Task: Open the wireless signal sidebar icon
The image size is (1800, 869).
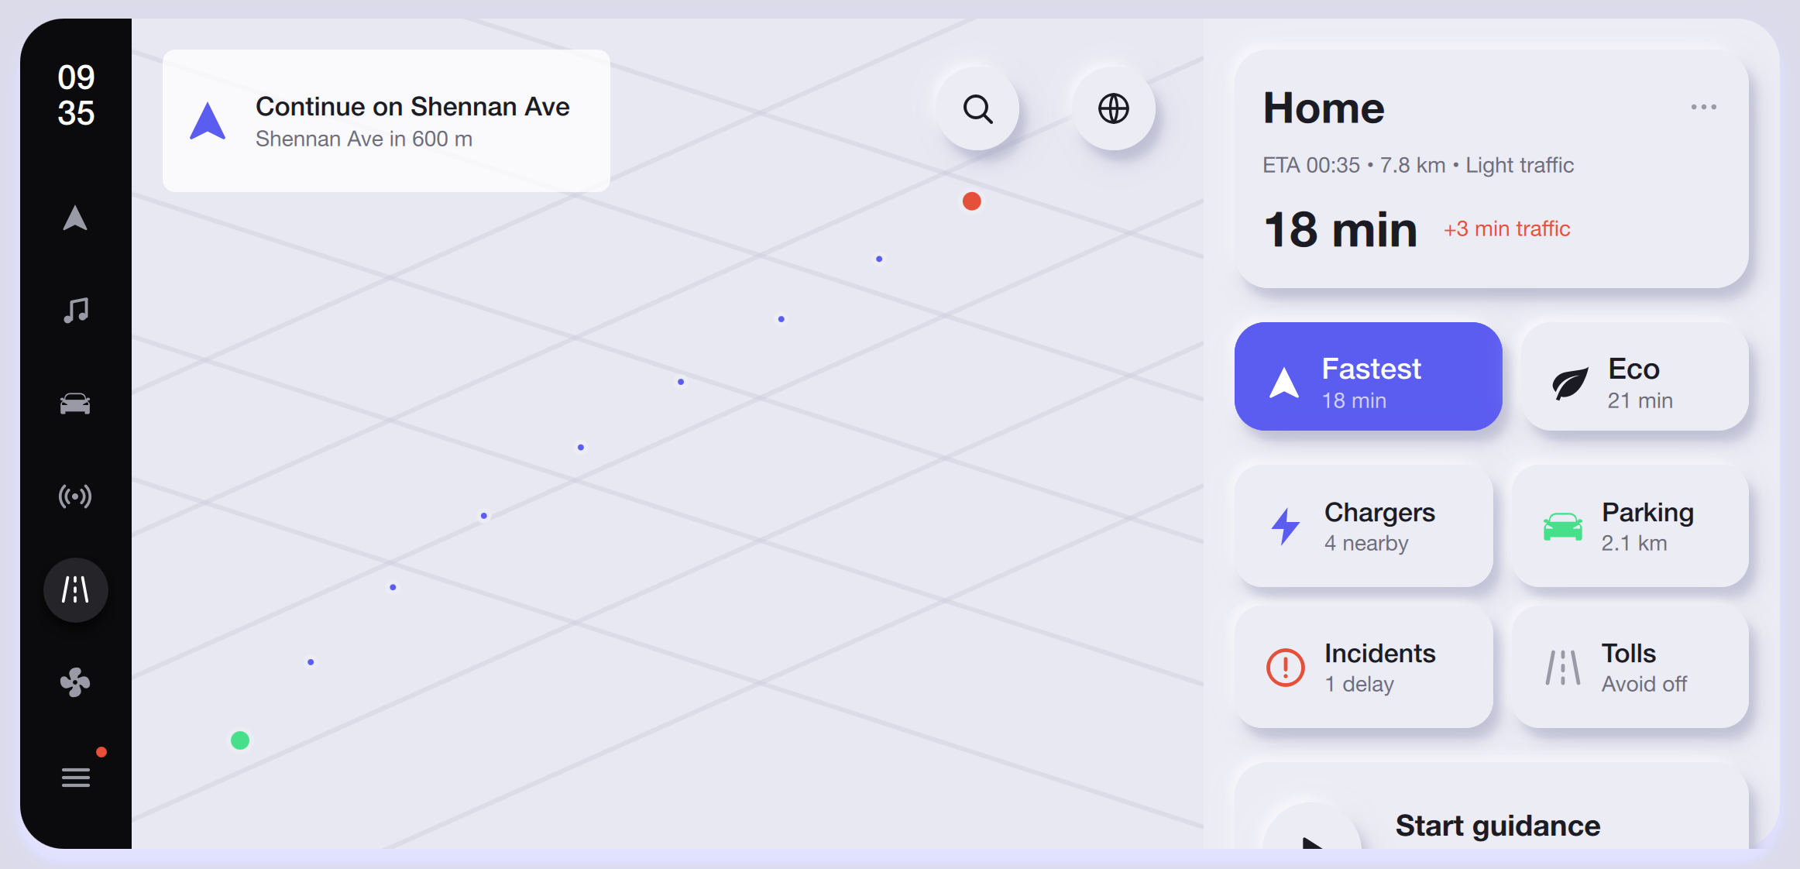Action: click(75, 496)
